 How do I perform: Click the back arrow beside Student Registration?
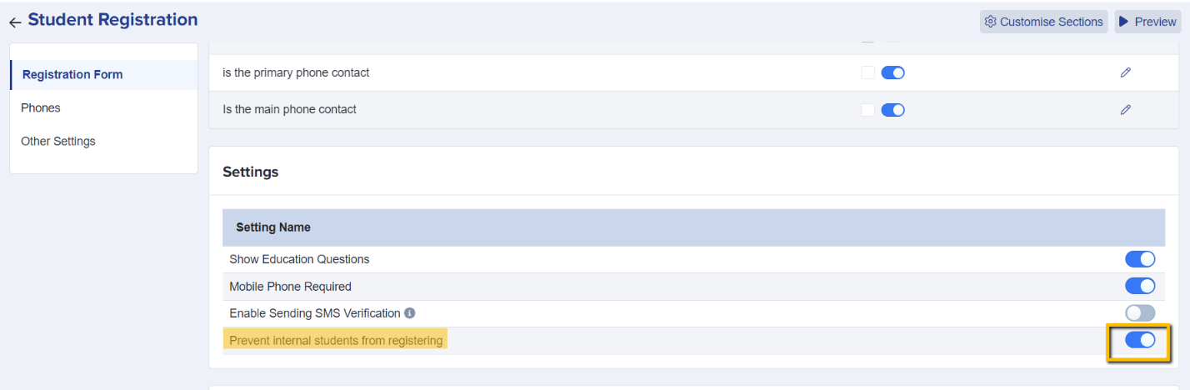15,22
